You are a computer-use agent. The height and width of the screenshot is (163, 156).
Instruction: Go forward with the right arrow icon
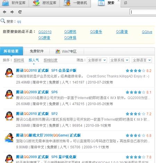tap(12, 12)
